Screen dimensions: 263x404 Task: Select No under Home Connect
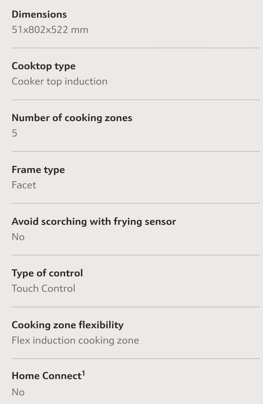(x=18, y=392)
